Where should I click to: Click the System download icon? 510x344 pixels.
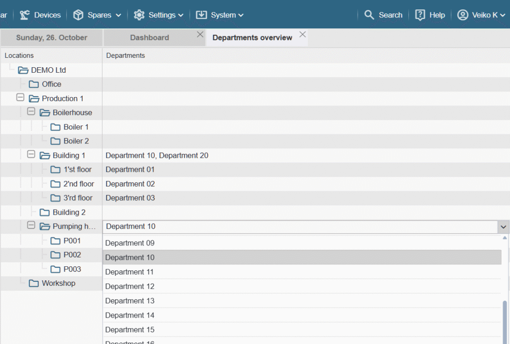pos(201,15)
